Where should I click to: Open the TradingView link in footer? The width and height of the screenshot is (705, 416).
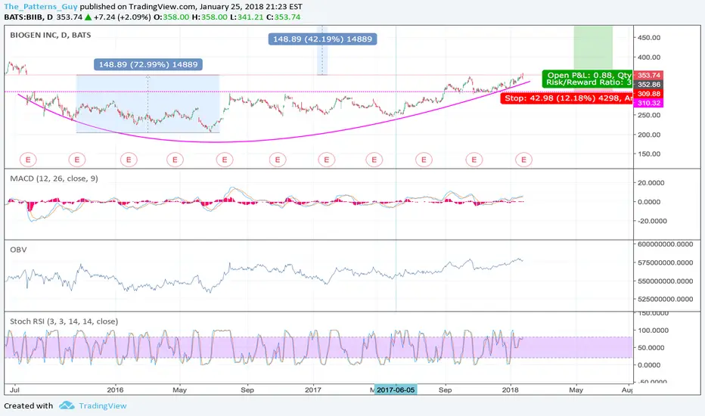(x=103, y=405)
